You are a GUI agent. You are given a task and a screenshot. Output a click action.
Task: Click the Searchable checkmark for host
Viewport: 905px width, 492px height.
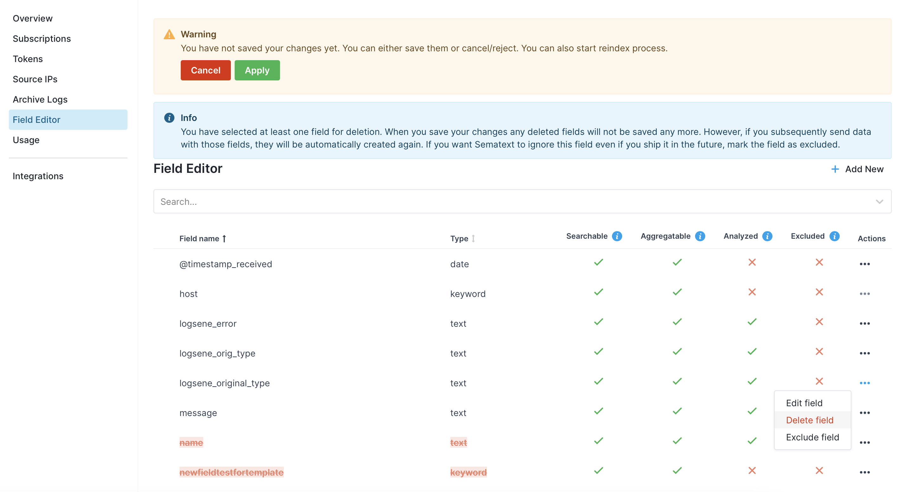(599, 292)
